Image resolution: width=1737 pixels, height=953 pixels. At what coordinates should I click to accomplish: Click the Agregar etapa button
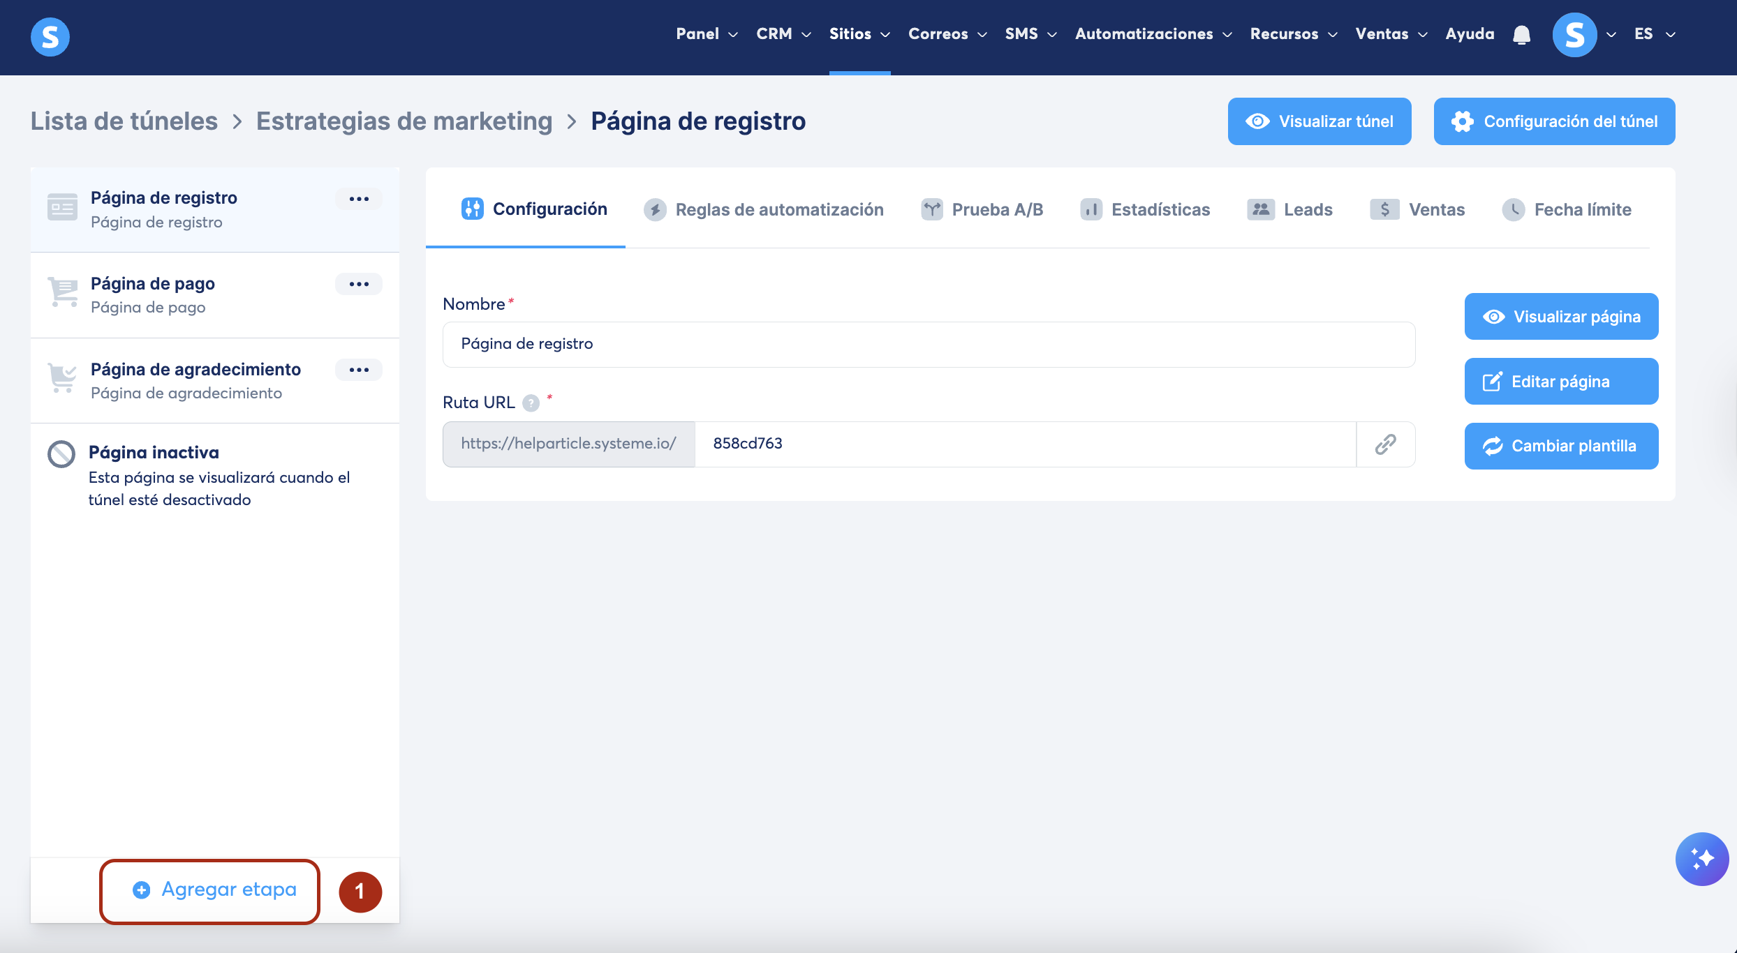(x=215, y=890)
